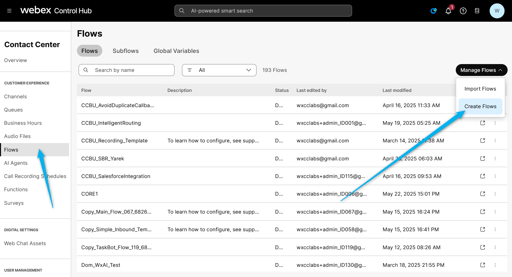This screenshot has width=512, height=277.
Task: Click the user avatar W icon
Action: pyautogui.click(x=497, y=11)
